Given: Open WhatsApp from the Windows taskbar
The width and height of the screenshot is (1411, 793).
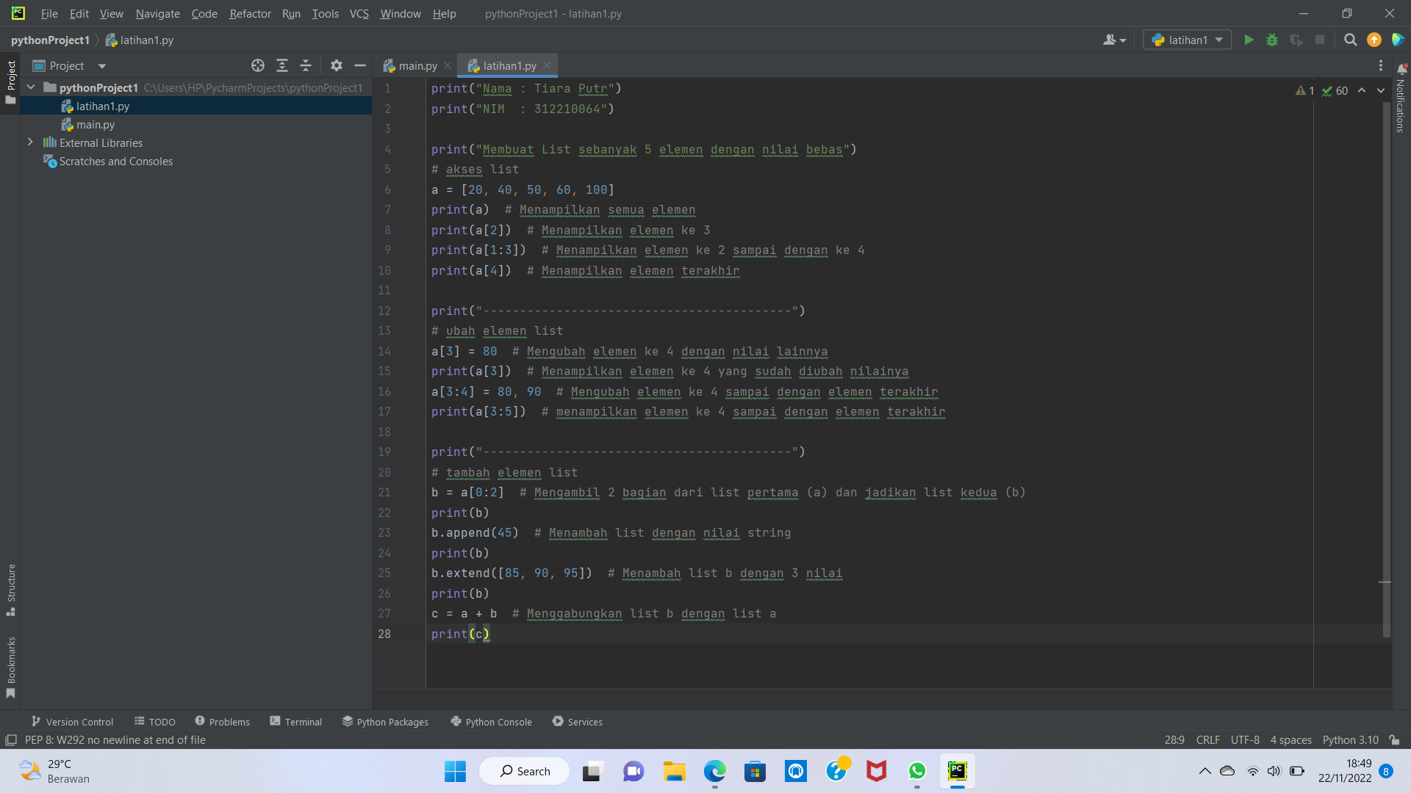Looking at the screenshot, I should [916, 771].
